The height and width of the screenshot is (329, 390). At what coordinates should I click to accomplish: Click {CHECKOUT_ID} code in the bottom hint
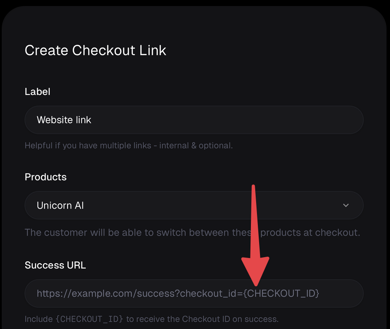pos(89,319)
